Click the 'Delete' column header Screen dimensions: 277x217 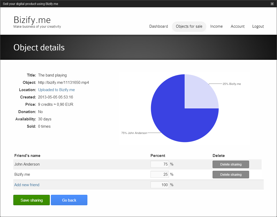coord(219,156)
